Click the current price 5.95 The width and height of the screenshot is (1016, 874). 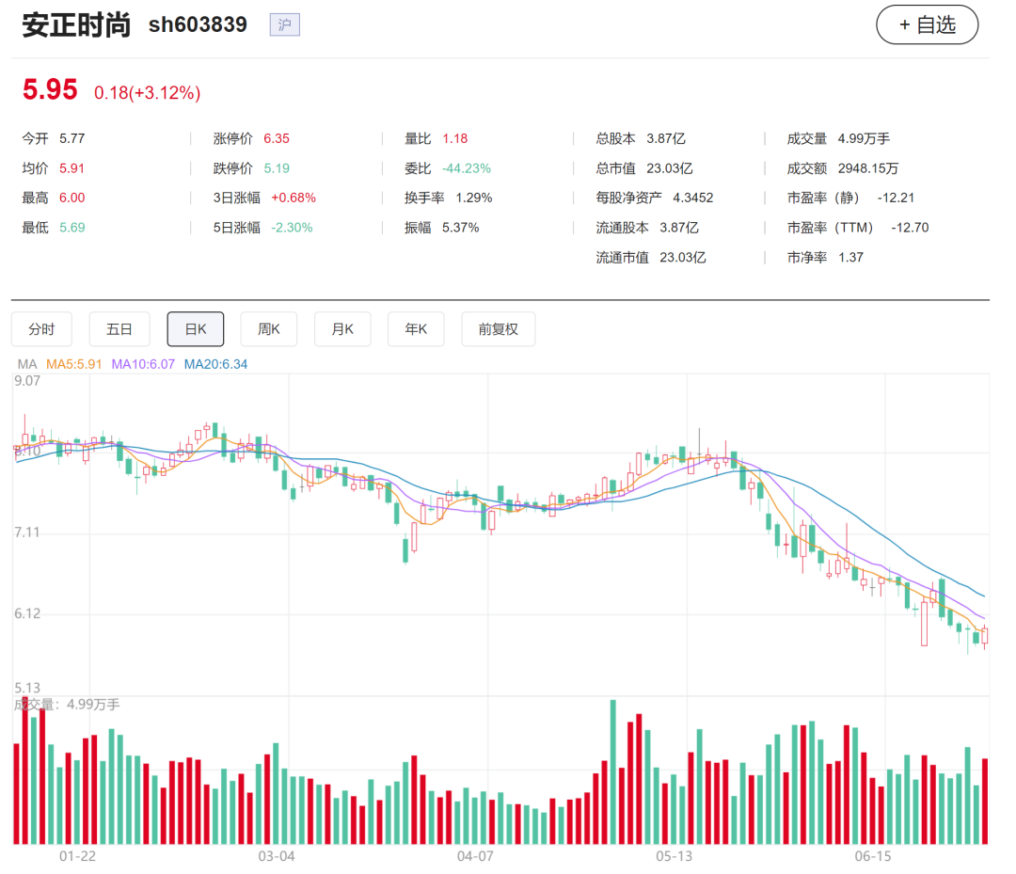pos(50,90)
